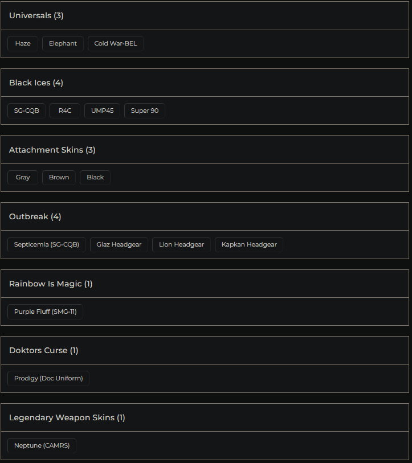The image size is (412, 463).
Task: Click the Haze universal skin tag
Action: click(23, 44)
